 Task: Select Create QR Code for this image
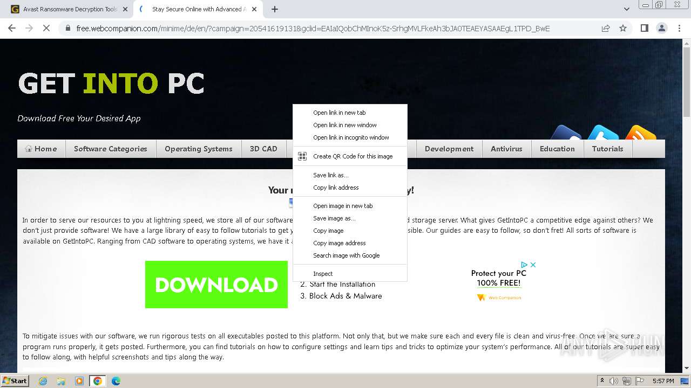pyautogui.click(x=350, y=156)
